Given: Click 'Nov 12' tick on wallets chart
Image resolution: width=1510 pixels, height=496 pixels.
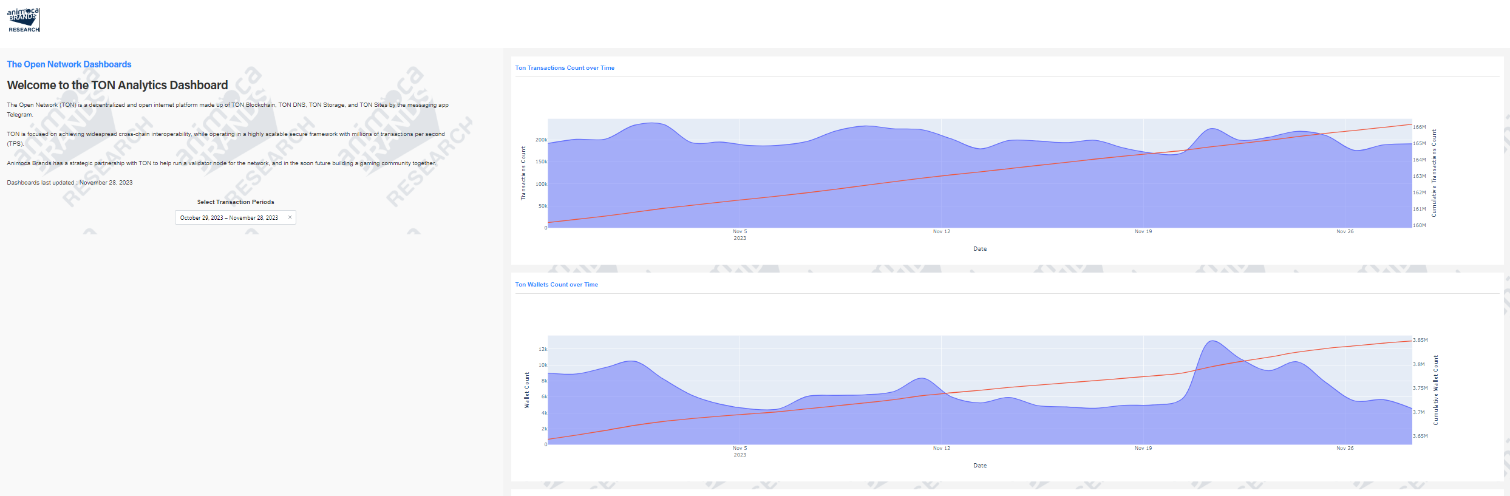Looking at the screenshot, I should tap(942, 448).
